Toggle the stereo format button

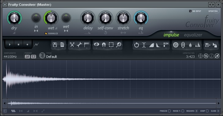point(33,57)
